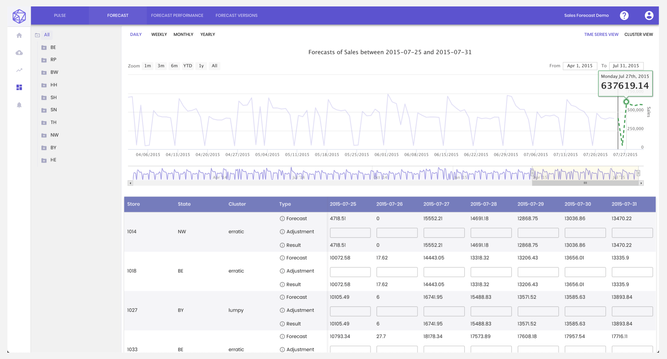Expand the RP folder
667x359 pixels.
click(44, 60)
